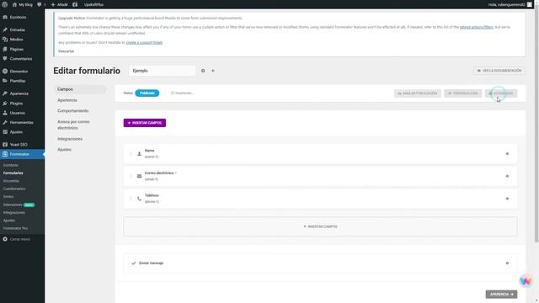The height and width of the screenshot is (303, 539).
Task: Click the Apariencia next-step button at bottom
Action: (x=501, y=295)
